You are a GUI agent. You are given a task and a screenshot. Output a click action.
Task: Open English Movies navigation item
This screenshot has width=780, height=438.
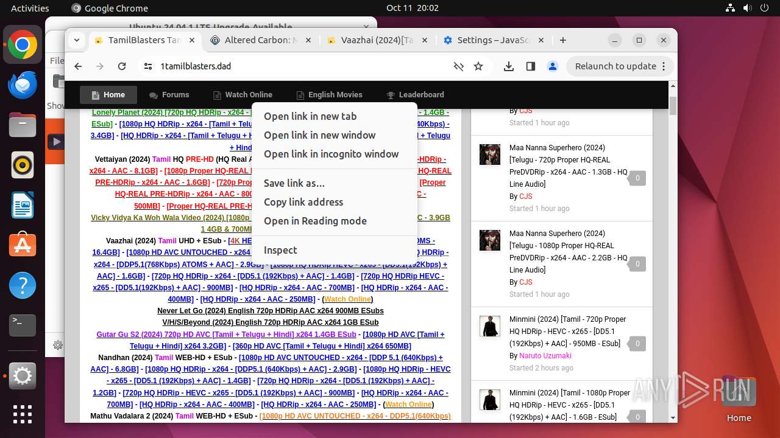[329, 95]
